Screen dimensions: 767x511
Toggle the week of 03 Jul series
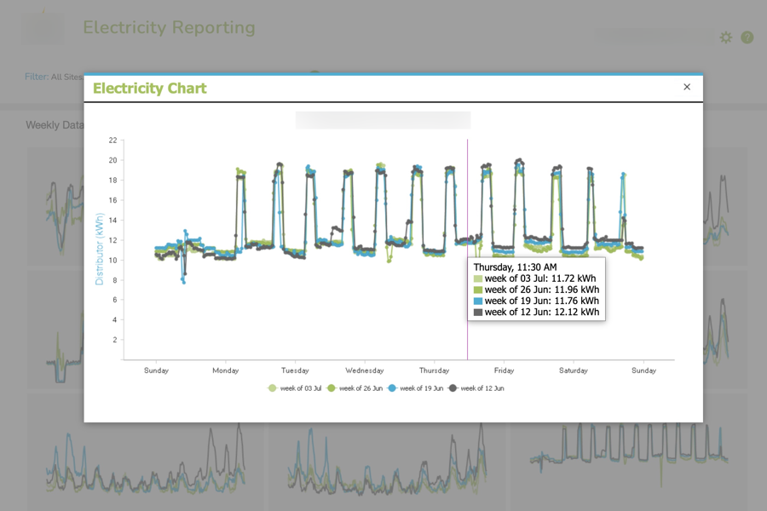coord(295,388)
